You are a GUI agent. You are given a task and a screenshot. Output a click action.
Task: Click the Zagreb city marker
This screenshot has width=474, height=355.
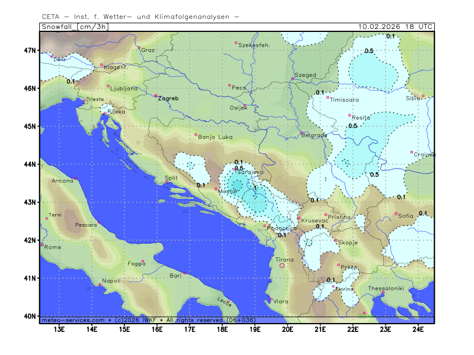pyautogui.click(x=156, y=96)
